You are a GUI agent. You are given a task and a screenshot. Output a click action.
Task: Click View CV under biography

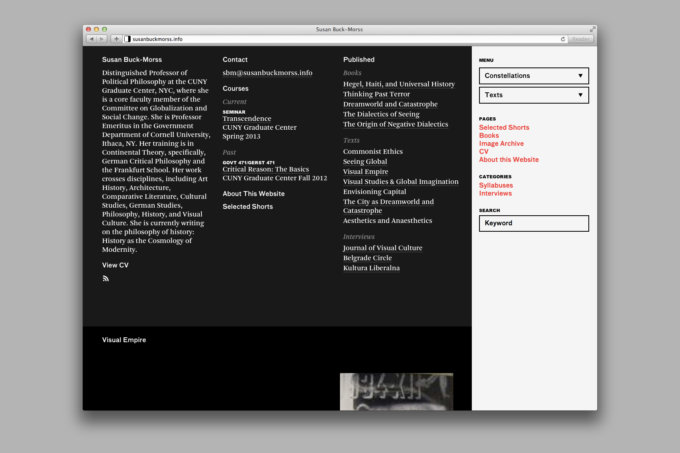pyautogui.click(x=115, y=265)
